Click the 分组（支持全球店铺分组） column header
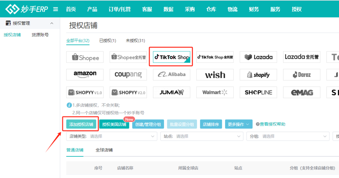339x178 pixels. click(313, 168)
